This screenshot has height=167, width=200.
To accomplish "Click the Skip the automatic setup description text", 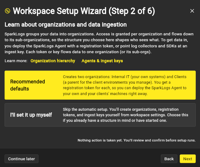I will tap(126, 115).
